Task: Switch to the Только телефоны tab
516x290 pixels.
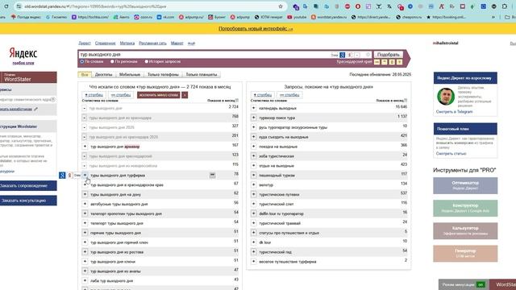Action: (x=163, y=75)
